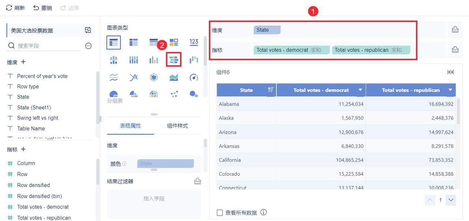The image size is (469, 221).
Task: Select the comparison bar chart type
Action: coord(174,60)
